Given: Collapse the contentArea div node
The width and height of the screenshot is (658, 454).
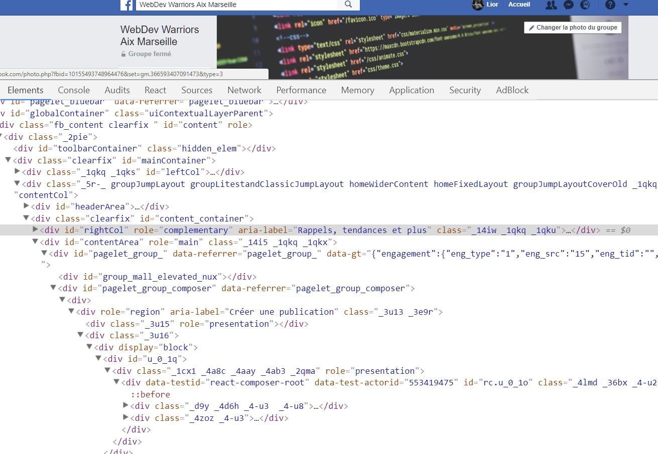Looking at the screenshot, I should coord(35,242).
